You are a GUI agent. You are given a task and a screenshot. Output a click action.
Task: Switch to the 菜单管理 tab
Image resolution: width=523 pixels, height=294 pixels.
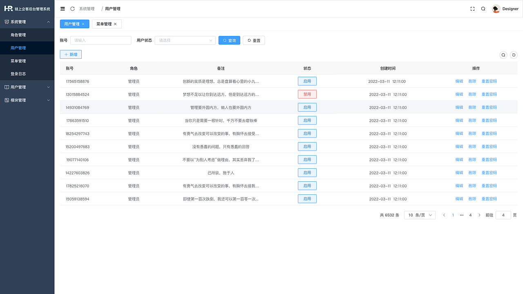[104, 24]
